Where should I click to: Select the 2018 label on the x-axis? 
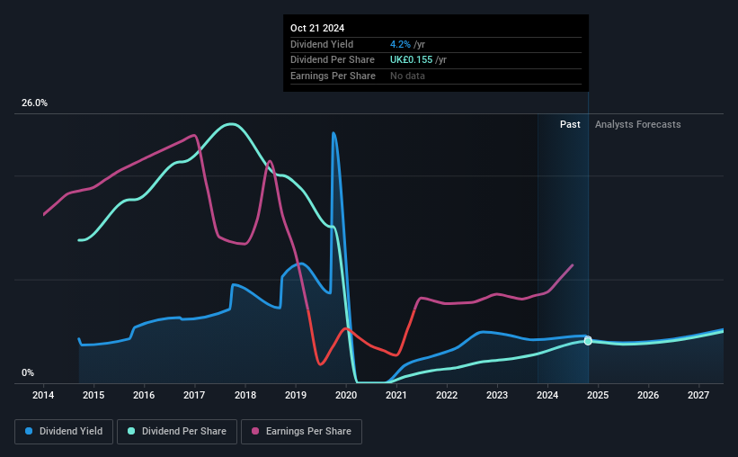pyautogui.click(x=245, y=395)
